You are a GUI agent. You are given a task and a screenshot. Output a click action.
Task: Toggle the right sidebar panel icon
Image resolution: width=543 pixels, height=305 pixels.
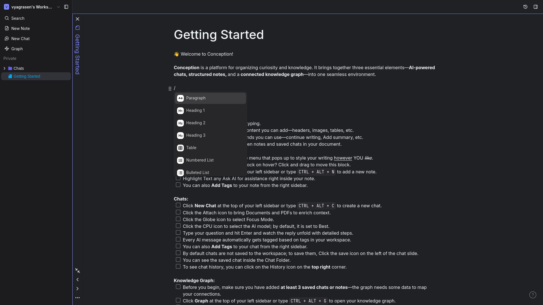535,7
